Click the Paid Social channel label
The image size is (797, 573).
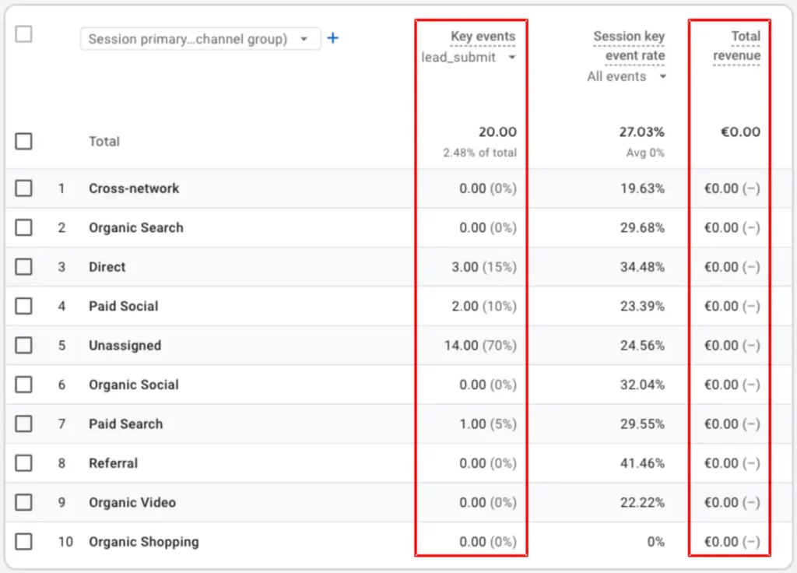pyautogui.click(x=123, y=306)
